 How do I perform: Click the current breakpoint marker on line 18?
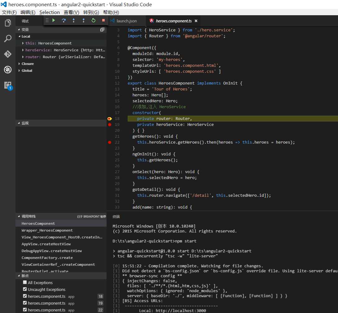click(x=109, y=119)
